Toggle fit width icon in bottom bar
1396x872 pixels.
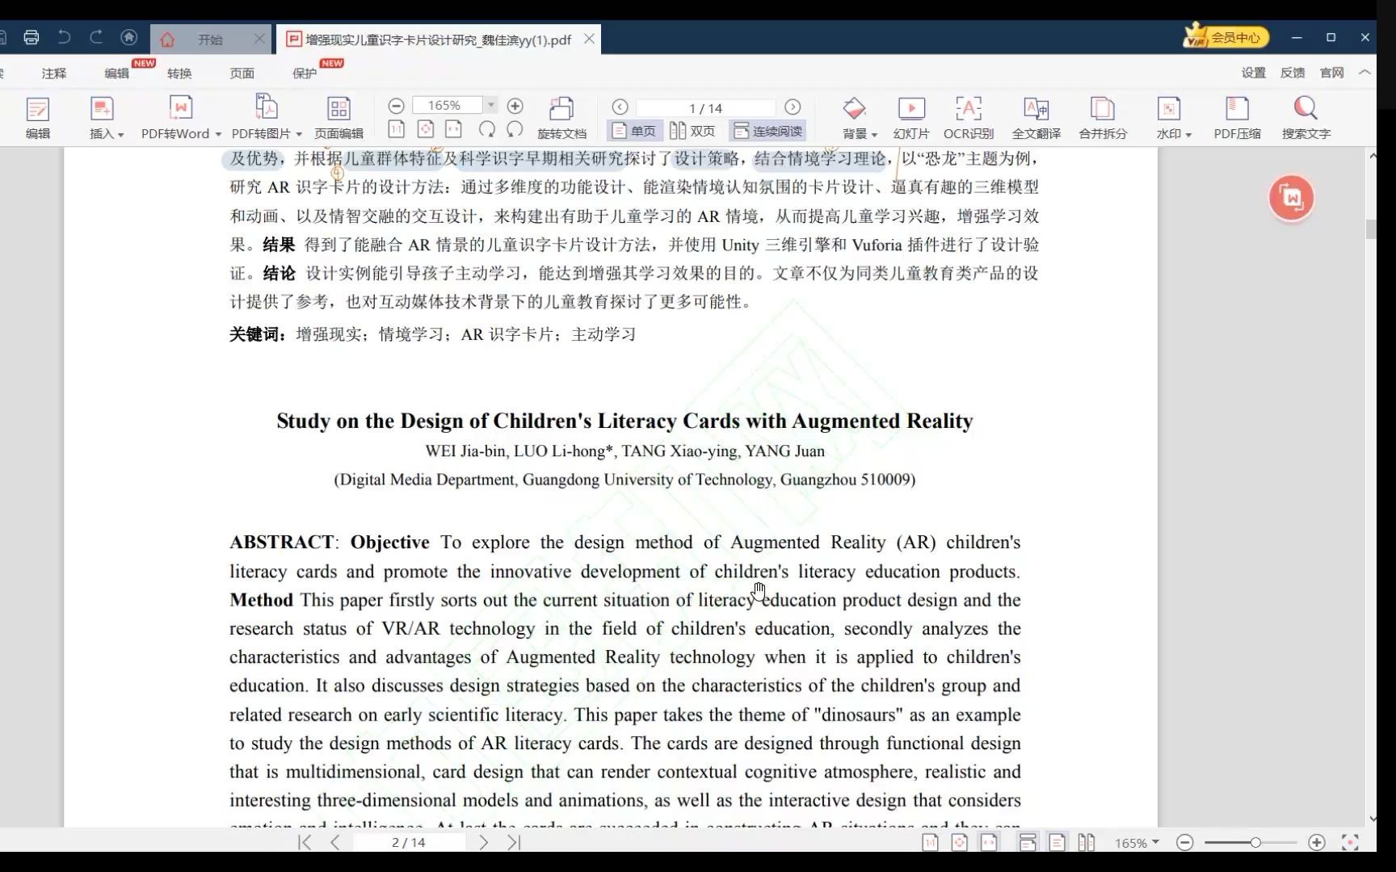tap(989, 842)
